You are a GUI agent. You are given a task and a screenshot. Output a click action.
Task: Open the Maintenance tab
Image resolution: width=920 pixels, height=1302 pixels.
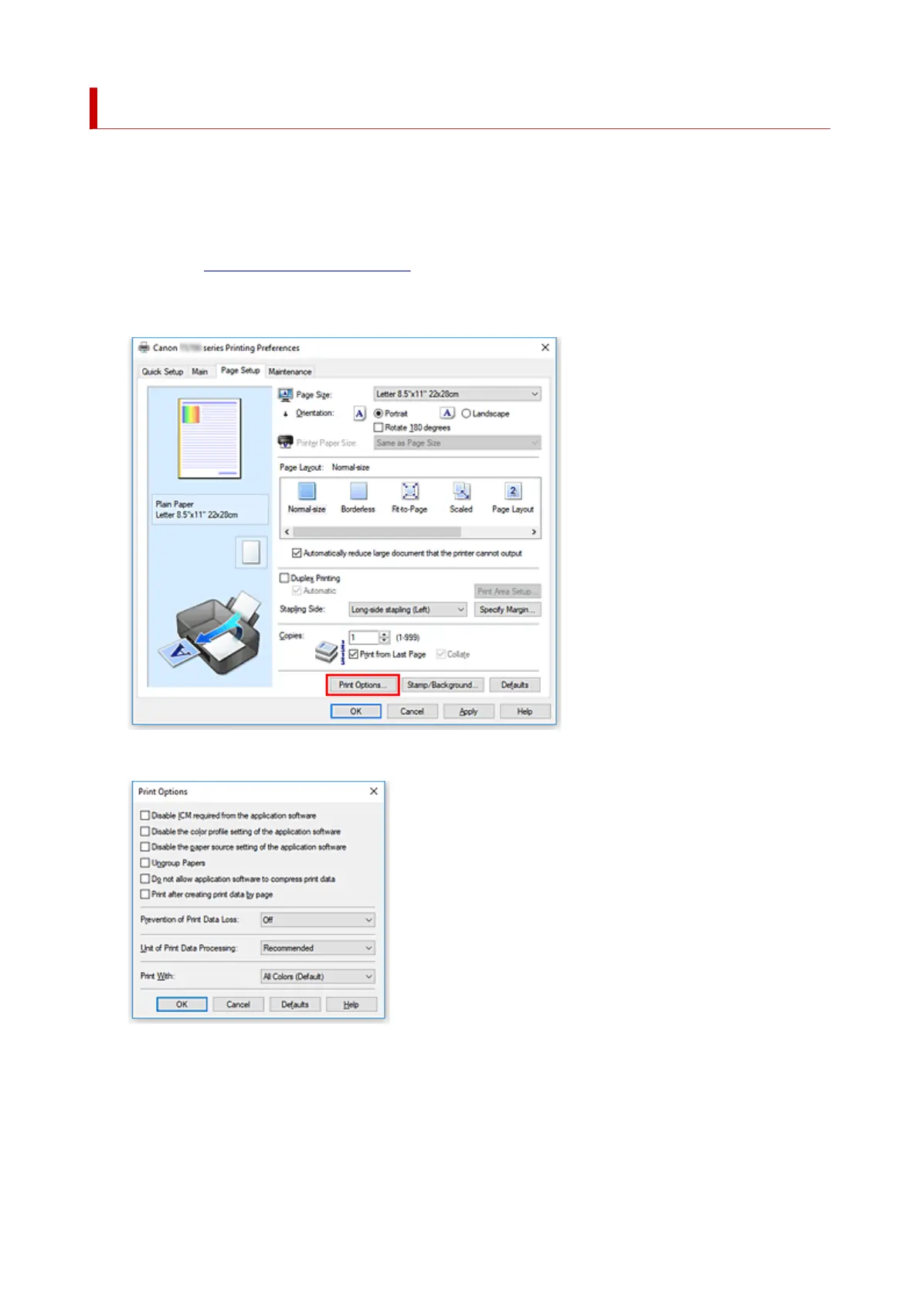(290, 372)
